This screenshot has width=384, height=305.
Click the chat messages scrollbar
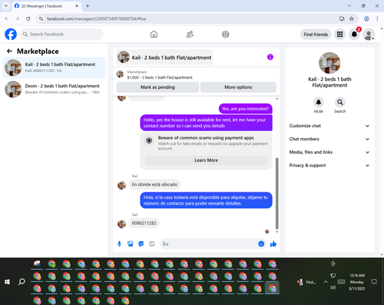pyautogui.click(x=276, y=193)
